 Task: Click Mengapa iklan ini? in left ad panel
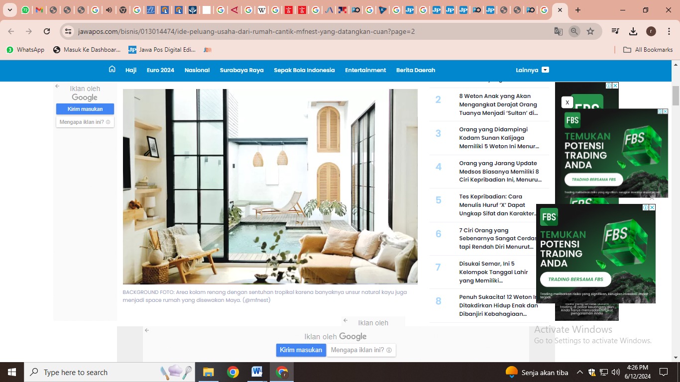85,122
